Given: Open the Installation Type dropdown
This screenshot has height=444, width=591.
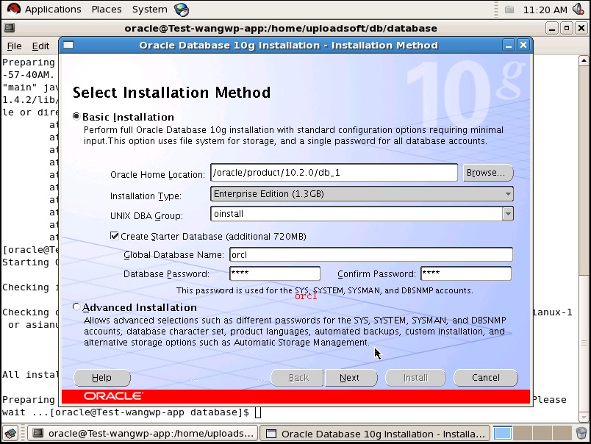Looking at the screenshot, I should (x=362, y=194).
